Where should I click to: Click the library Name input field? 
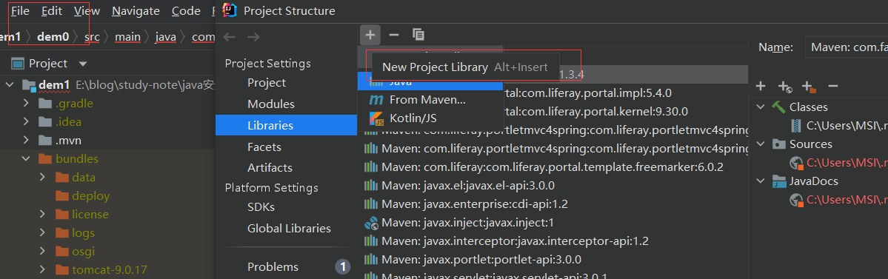tap(846, 47)
